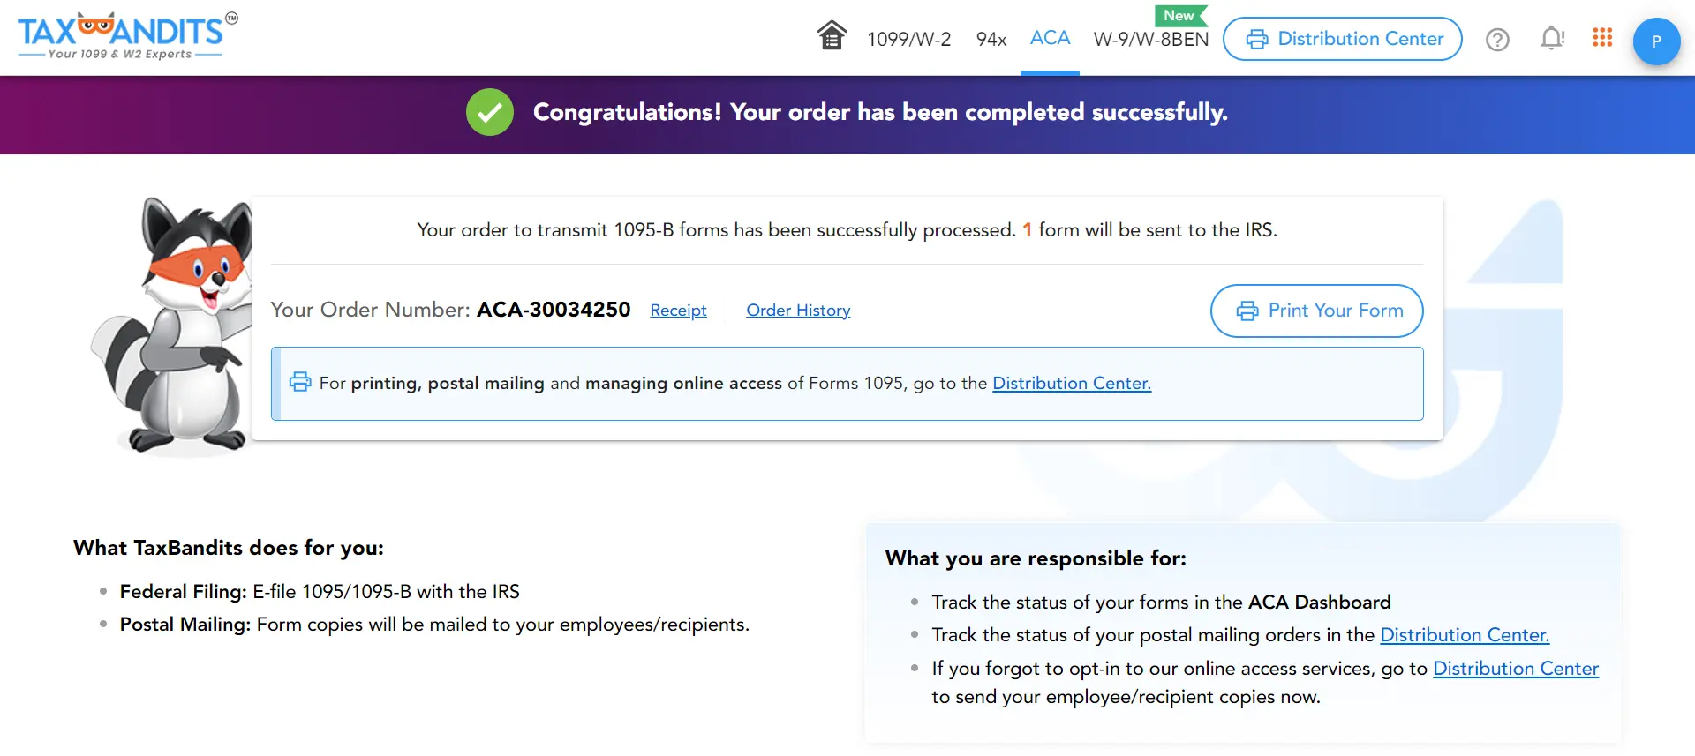
Task: Open the apps grid menu
Action: point(1601,38)
